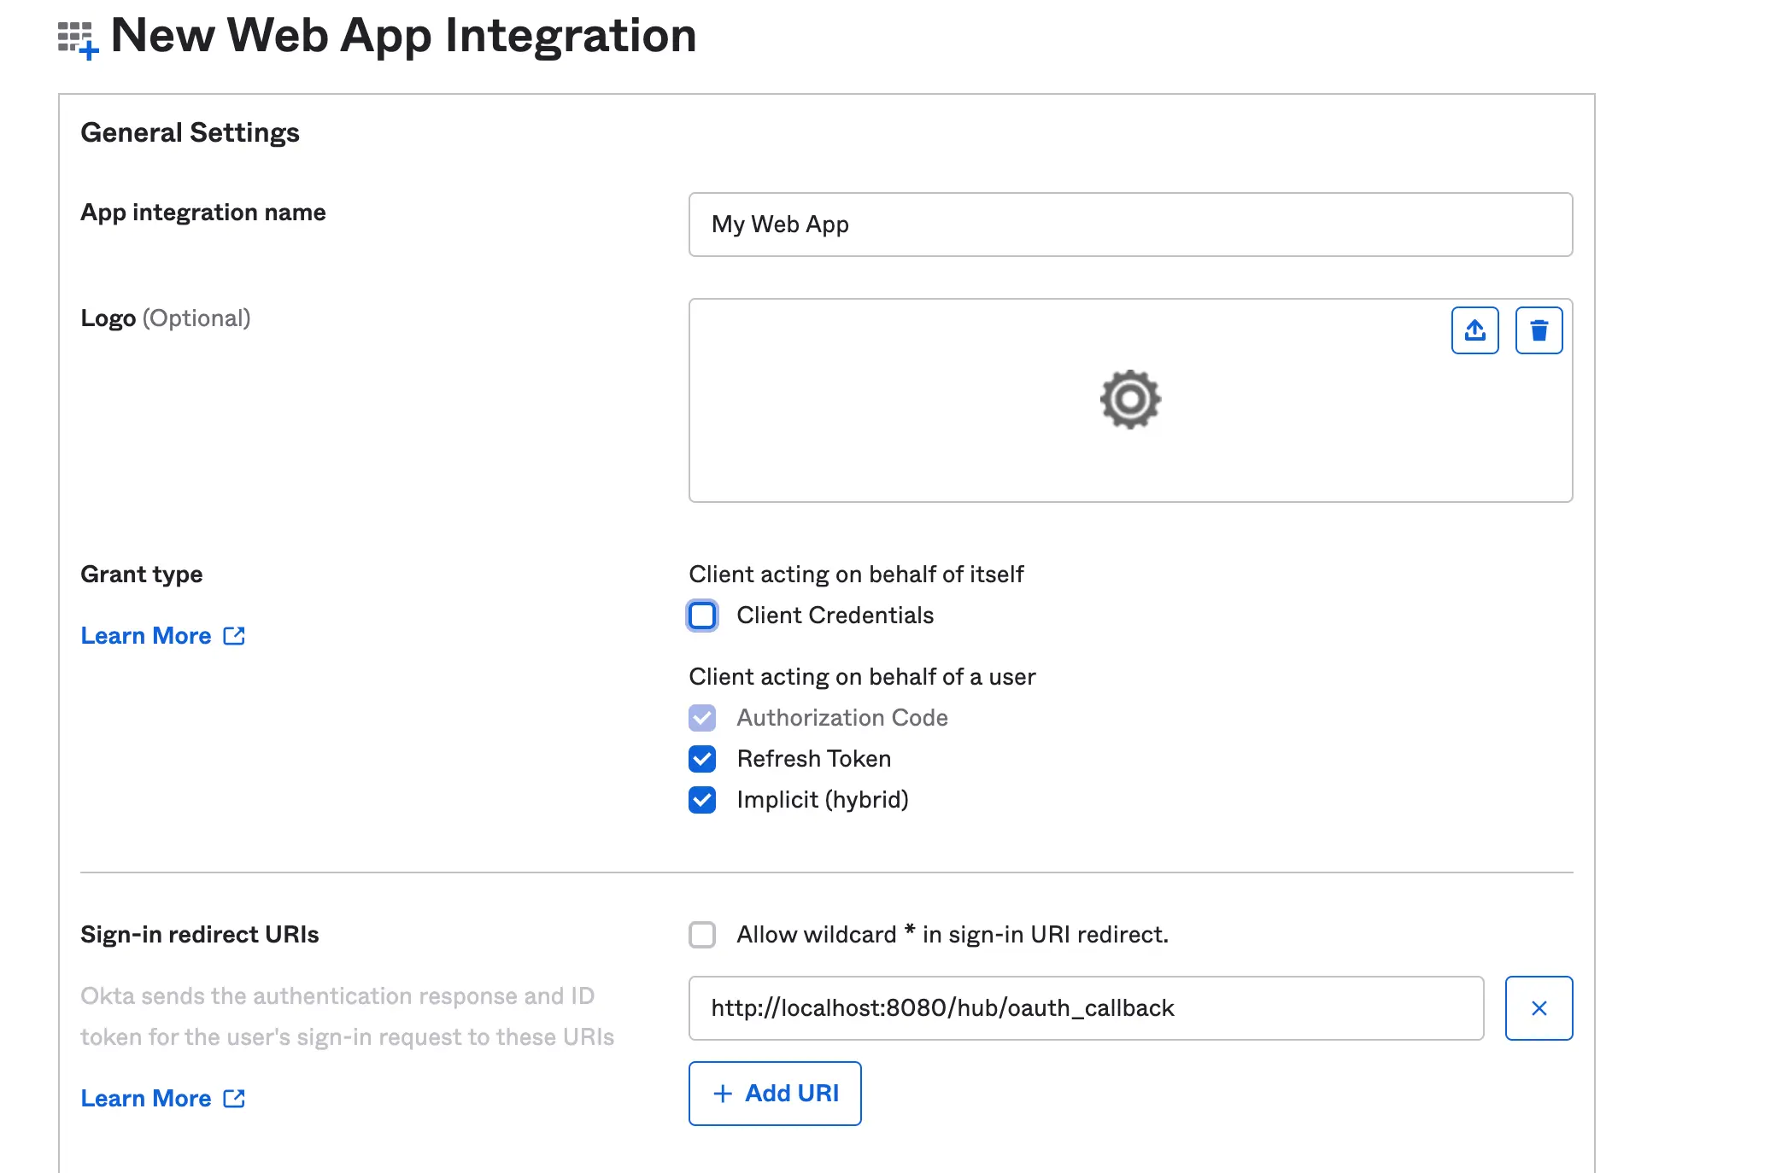The image size is (1782, 1173).
Task: Uncheck the Implicit (hybrid) checkbox
Action: [x=702, y=800]
